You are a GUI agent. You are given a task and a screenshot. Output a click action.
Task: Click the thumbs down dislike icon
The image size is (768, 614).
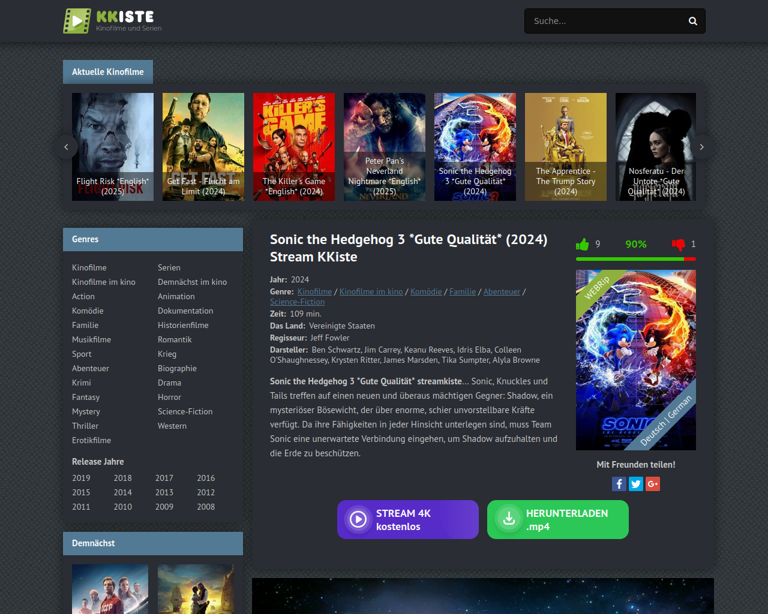click(x=679, y=244)
